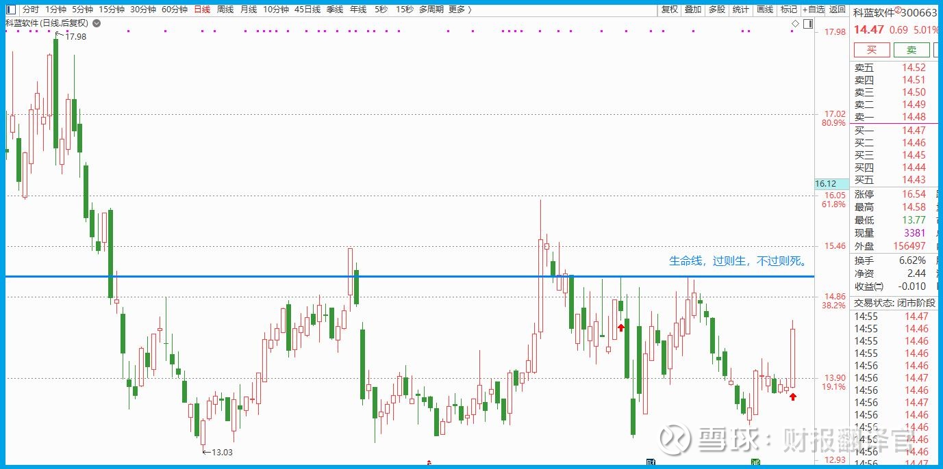This screenshot has height=469, width=943.
Task: Click the 现量 3381 volume value
Action: tap(915, 233)
